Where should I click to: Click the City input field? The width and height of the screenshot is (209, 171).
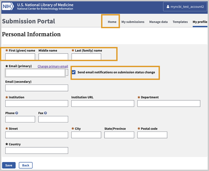click(x=86, y=135)
